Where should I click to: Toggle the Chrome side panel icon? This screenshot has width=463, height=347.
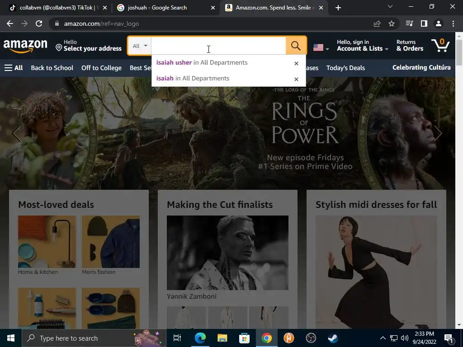[424, 23]
